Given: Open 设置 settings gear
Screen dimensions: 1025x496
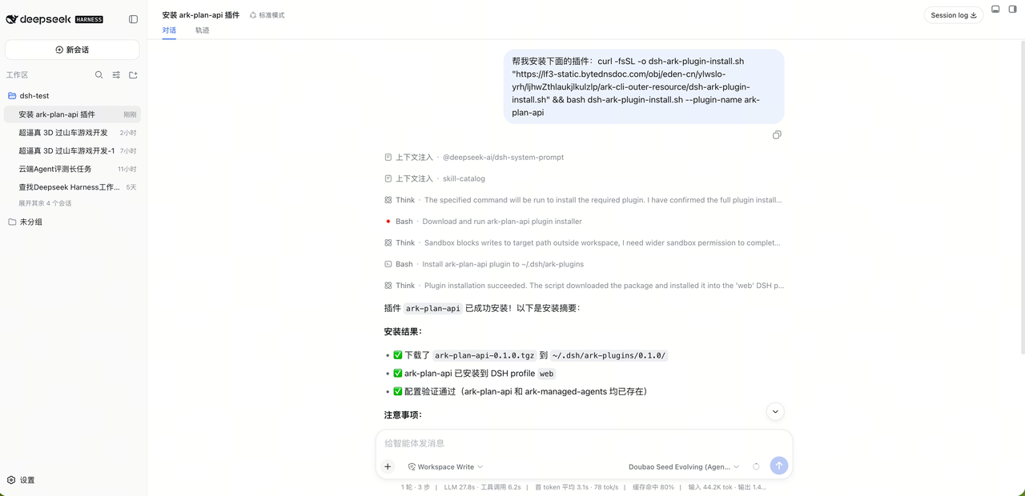Looking at the screenshot, I should point(21,480).
